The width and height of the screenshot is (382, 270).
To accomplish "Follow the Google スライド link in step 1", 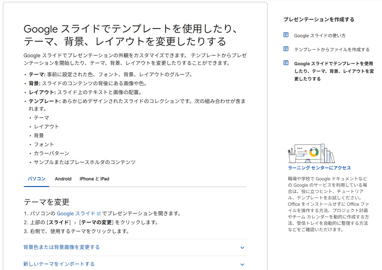I will pyautogui.click(x=76, y=213).
